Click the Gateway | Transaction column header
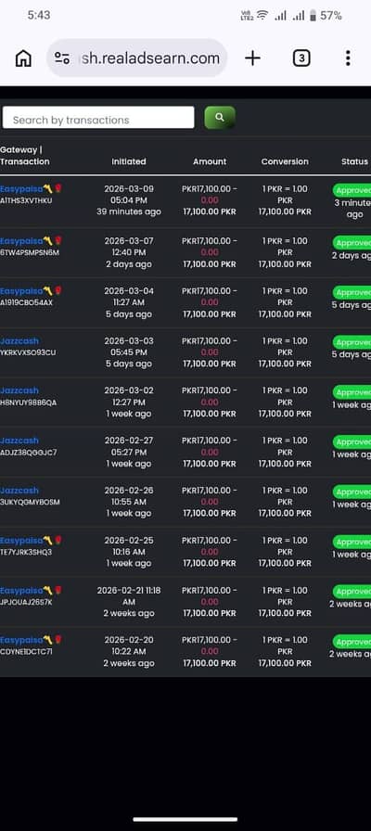Screen dimensions: 371x831 (x=24, y=156)
